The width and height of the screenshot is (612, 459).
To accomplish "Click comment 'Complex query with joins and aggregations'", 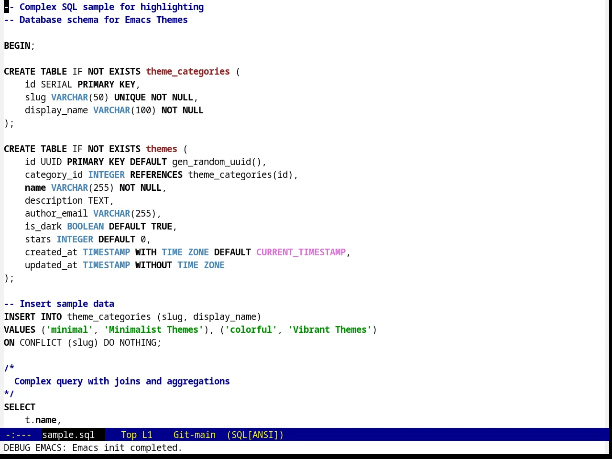I will pyautogui.click(x=122, y=381).
